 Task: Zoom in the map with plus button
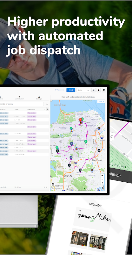tap(102, 176)
